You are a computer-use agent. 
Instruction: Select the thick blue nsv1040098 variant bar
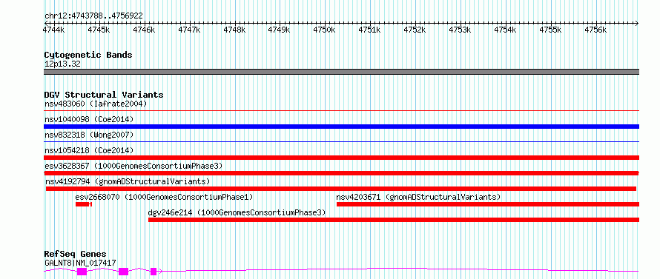click(341, 127)
